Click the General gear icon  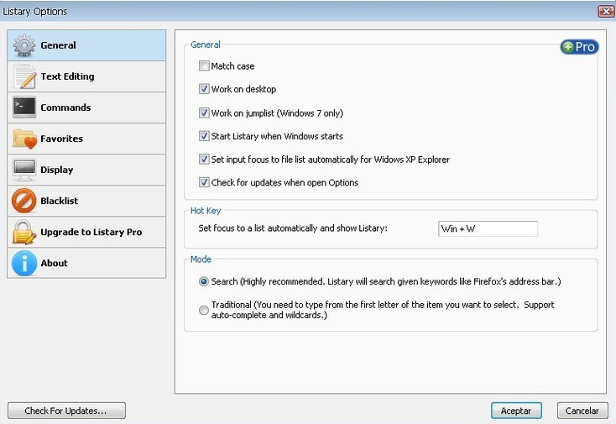click(x=24, y=45)
